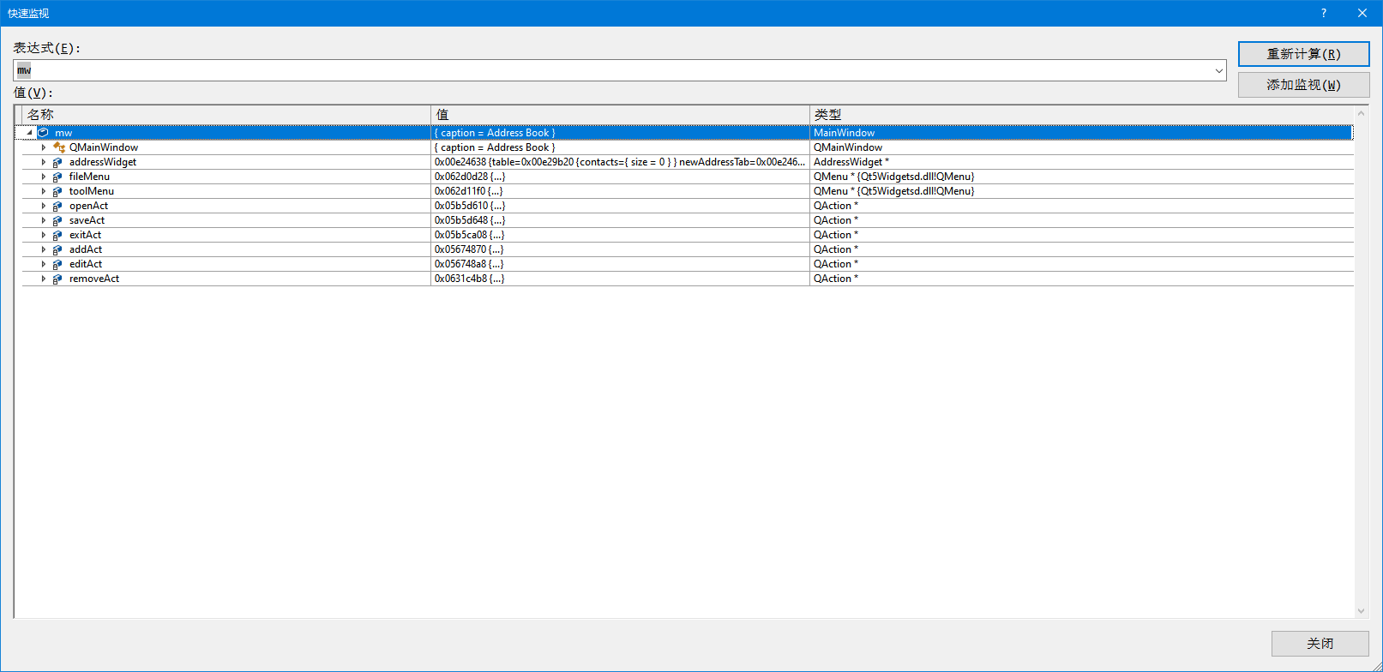Click the openAct field icon
Screen dimensions: 1383x672
click(57, 206)
